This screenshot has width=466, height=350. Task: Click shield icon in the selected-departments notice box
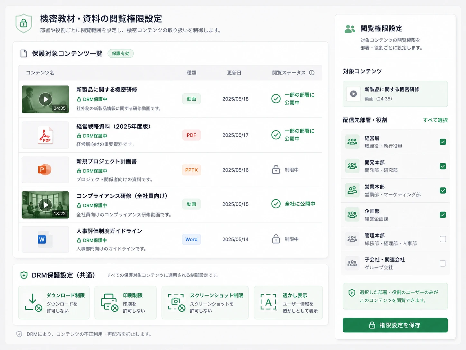[x=352, y=293]
